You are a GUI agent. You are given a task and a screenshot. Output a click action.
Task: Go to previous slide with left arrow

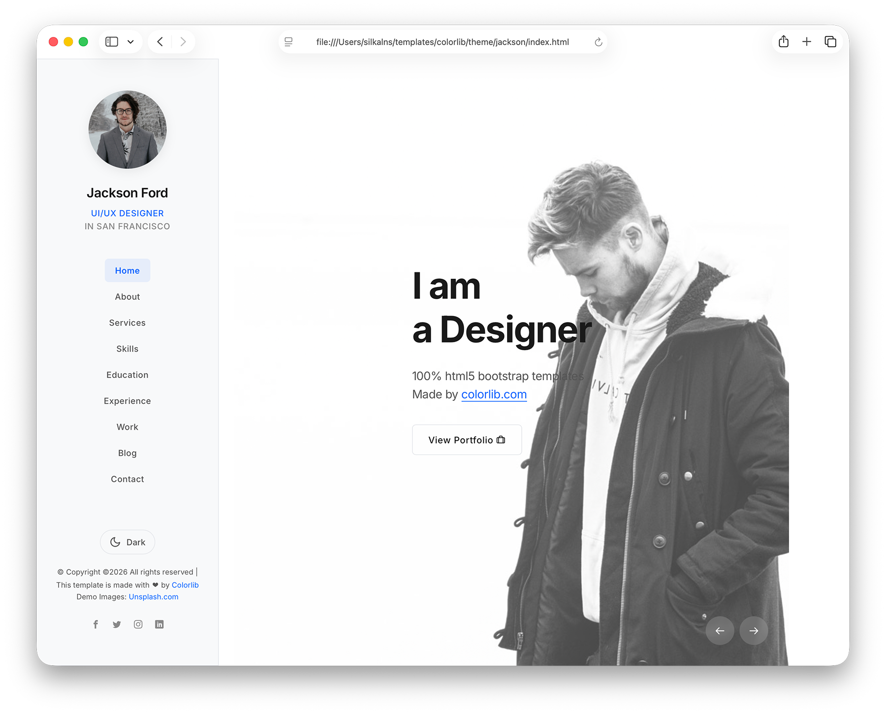coord(720,630)
